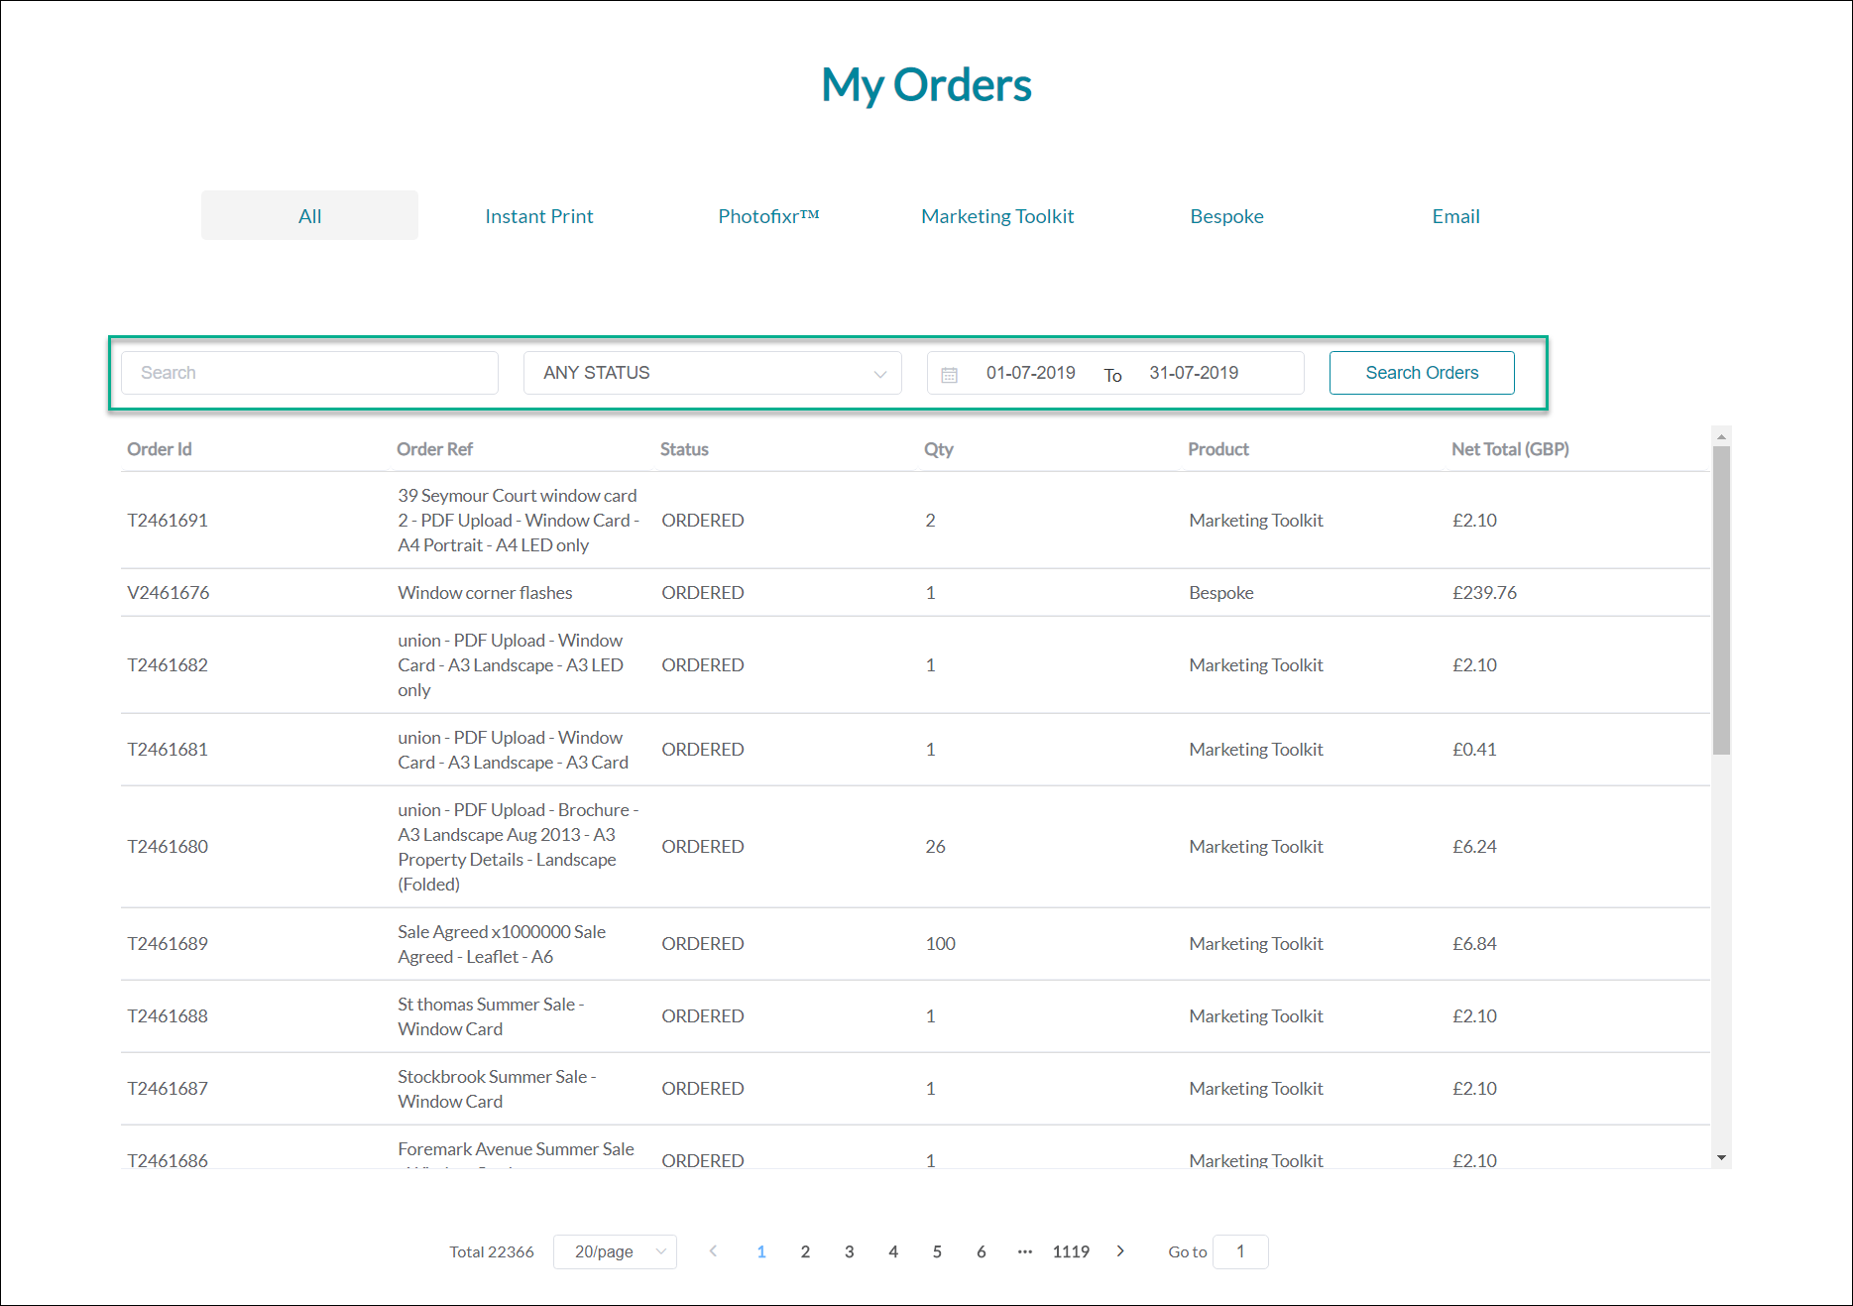Click the previous page arrow in pagination
Screen dimensions: 1853x1306
click(x=713, y=1251)
